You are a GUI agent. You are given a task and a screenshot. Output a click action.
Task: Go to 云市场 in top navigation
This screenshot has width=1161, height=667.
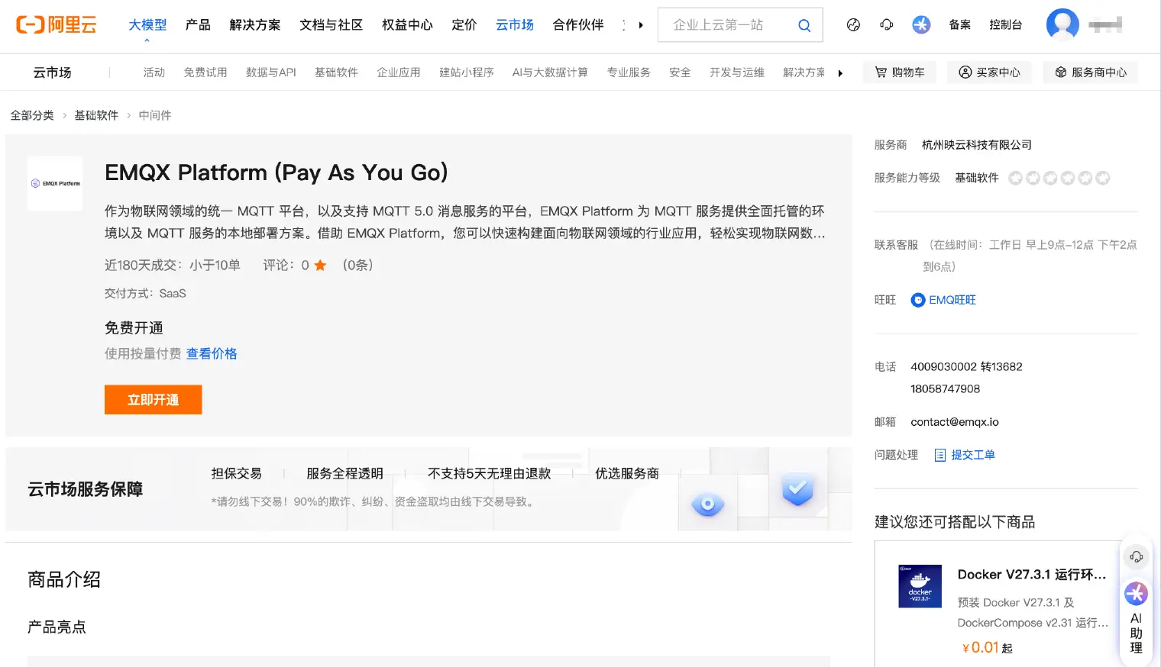pos(515,25)
